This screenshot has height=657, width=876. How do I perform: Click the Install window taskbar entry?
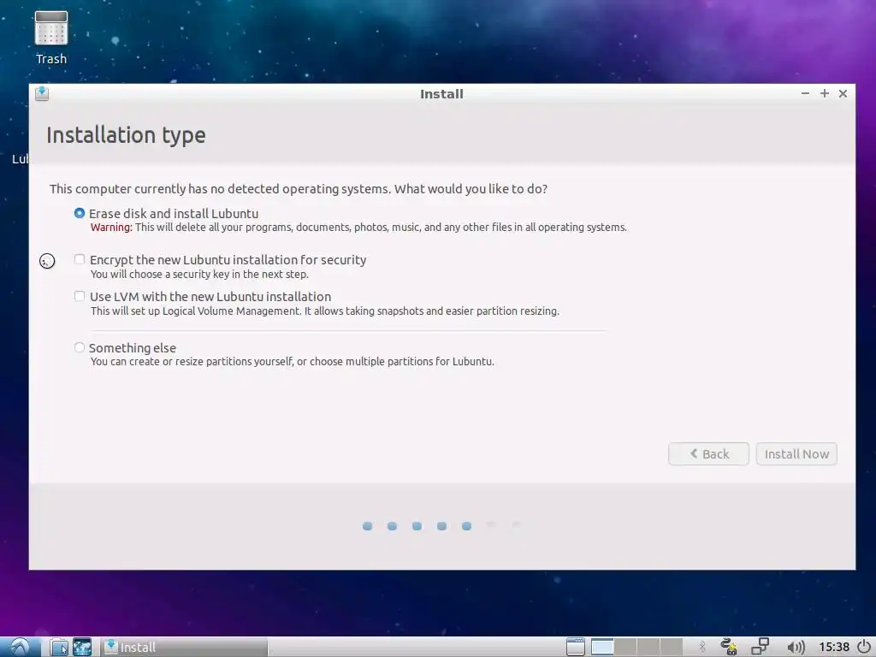(x=185, y=647)
